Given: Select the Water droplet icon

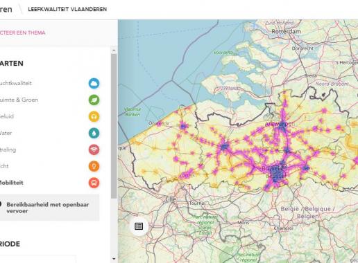Looking at the screenshot, I should [94, 133].
